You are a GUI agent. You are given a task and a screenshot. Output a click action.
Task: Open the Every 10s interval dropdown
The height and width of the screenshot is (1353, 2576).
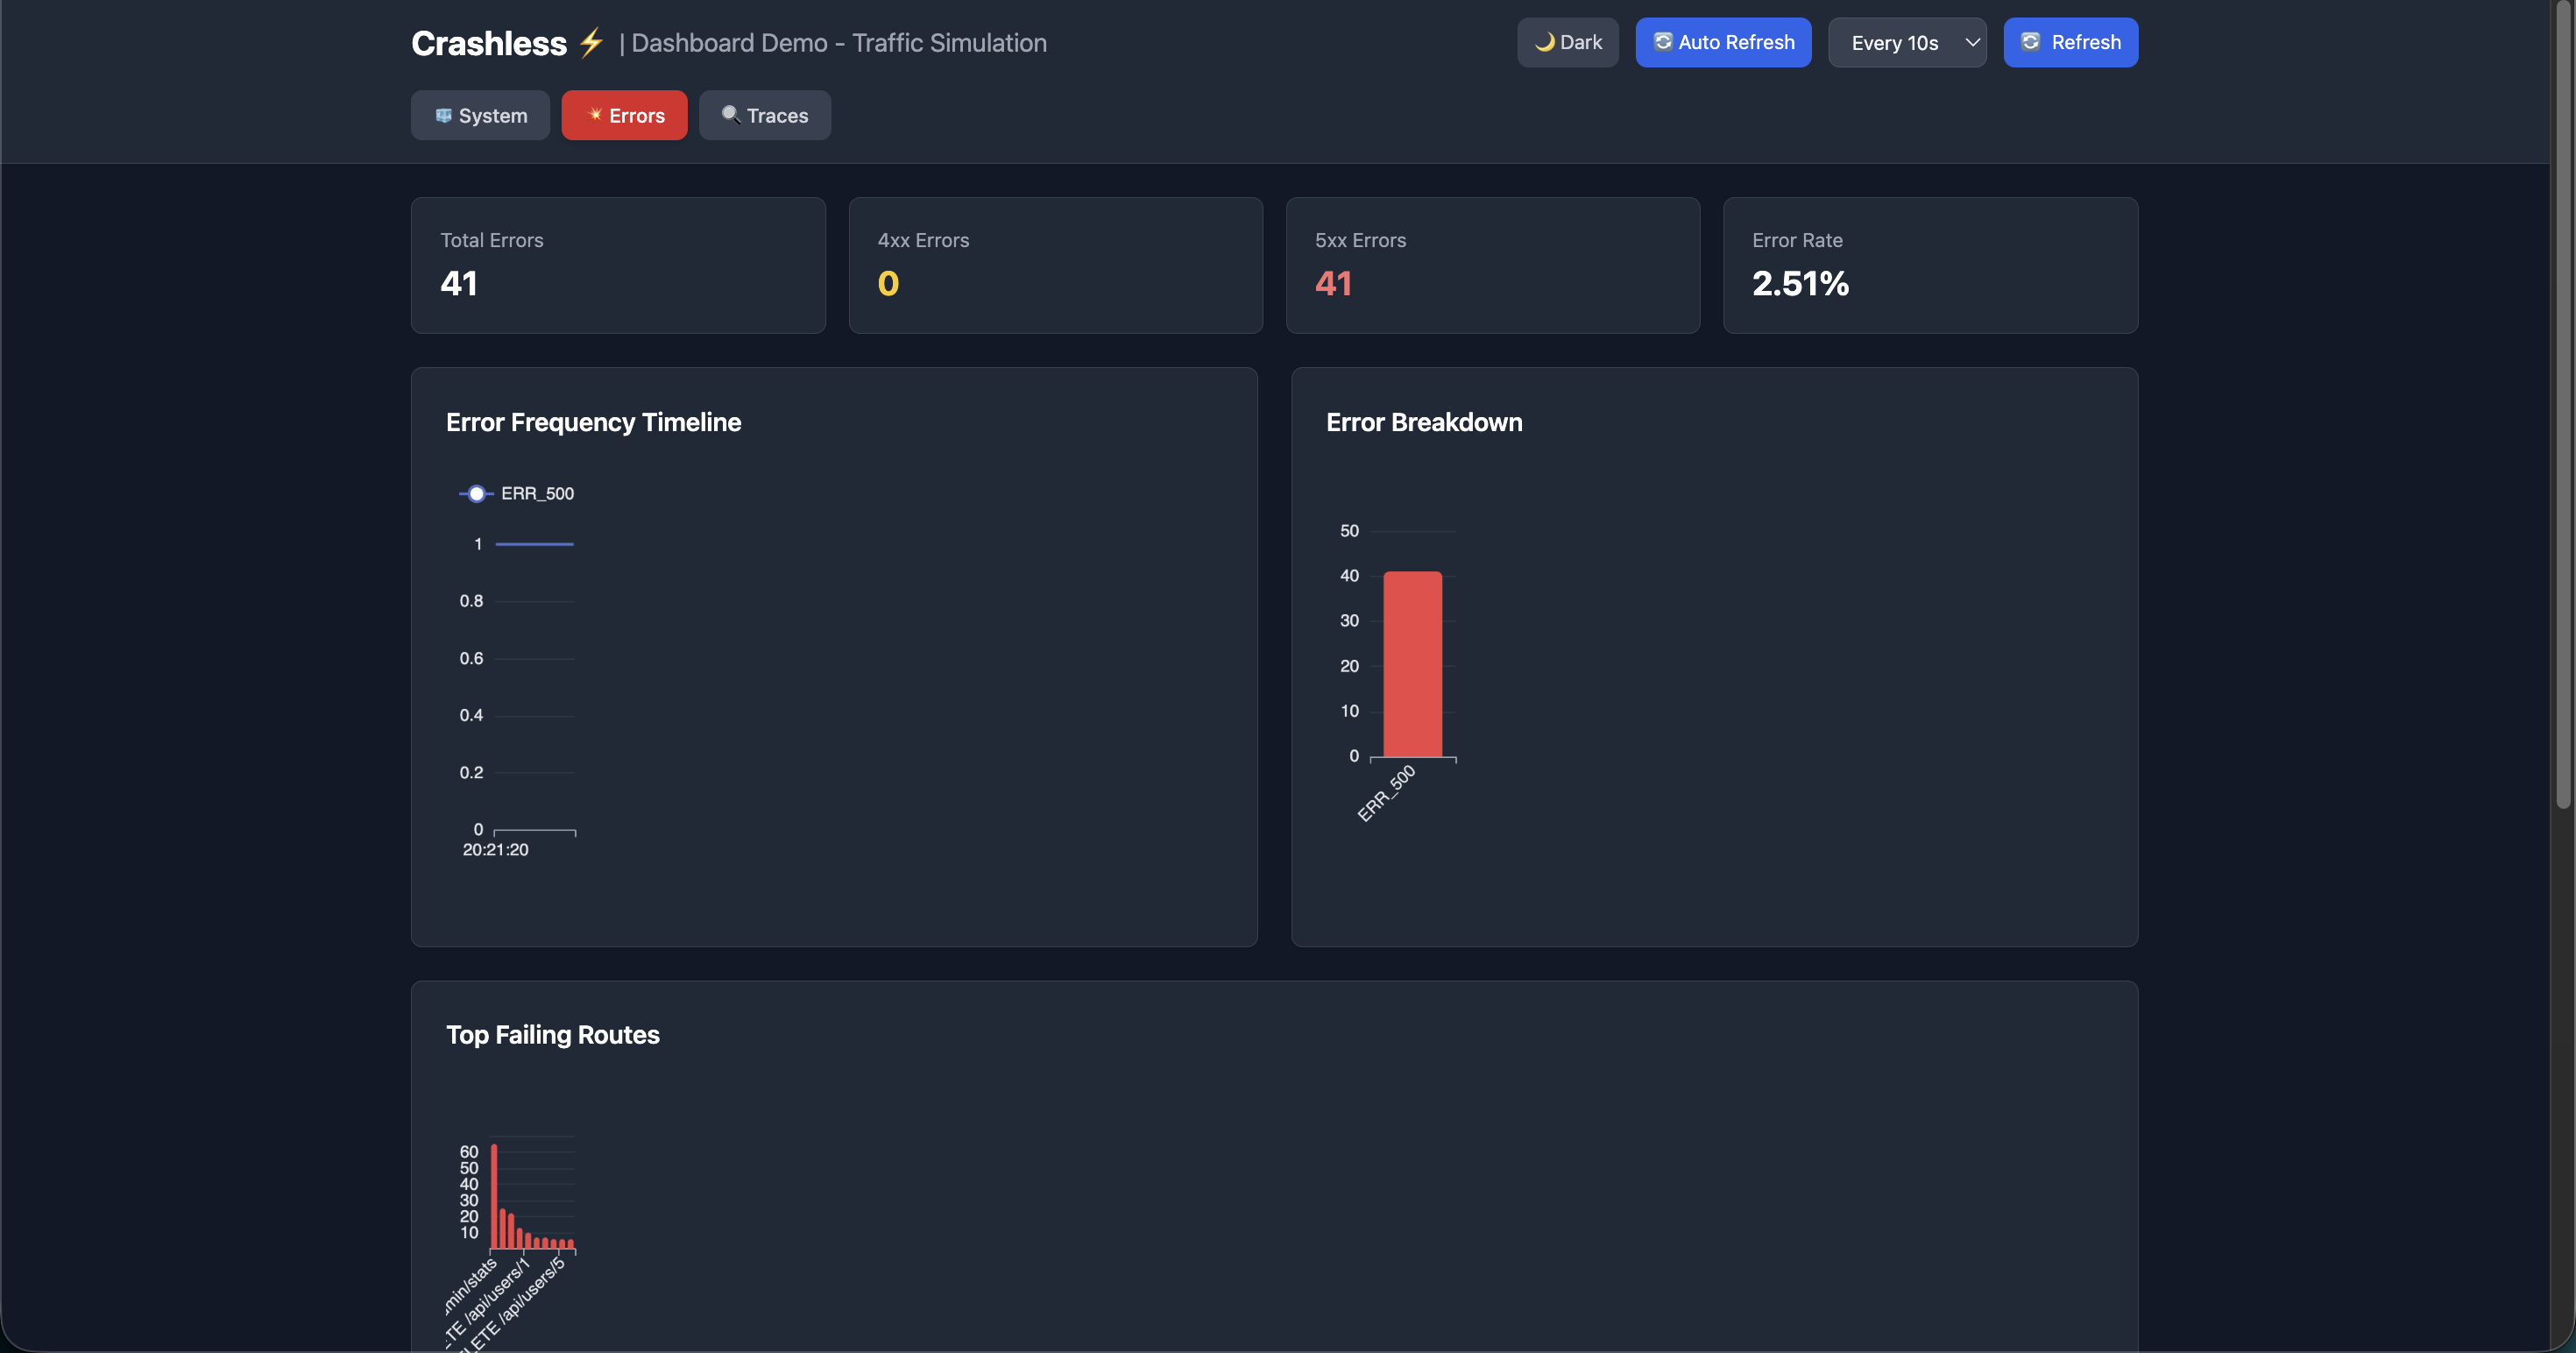1894,43
